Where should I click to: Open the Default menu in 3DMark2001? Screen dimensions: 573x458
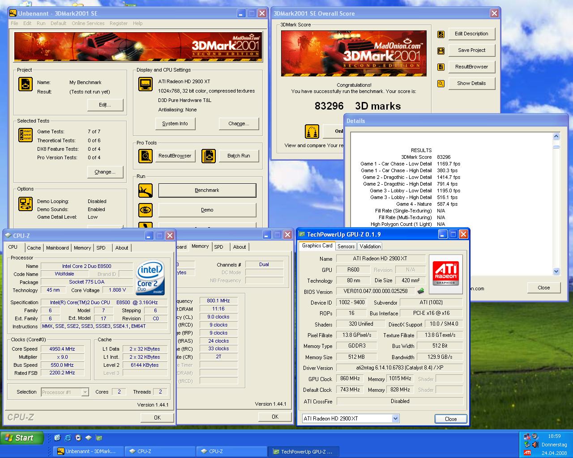pyautogui.click(x=58, y=23)
